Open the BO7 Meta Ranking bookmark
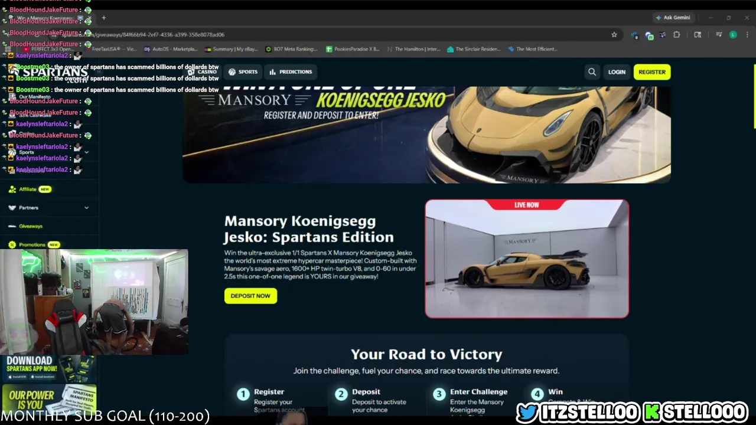Screen dimensions: 756x425 (292, 49)
